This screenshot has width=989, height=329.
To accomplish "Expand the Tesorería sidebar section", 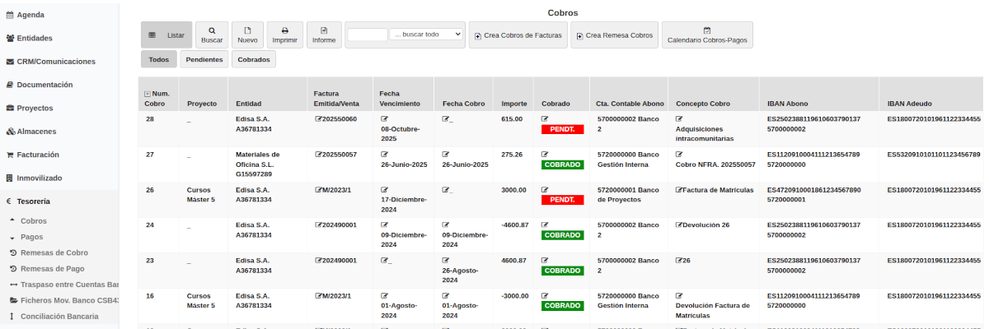I will pyautogui.click(x=34, y=201).
